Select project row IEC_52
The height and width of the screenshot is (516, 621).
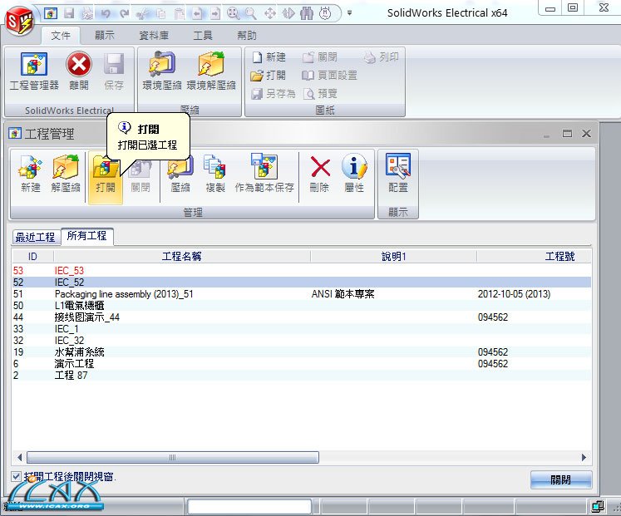point(302,283)
